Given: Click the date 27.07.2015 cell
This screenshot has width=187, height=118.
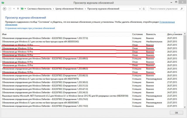Looking at the screenshot, I should point(172,82).
